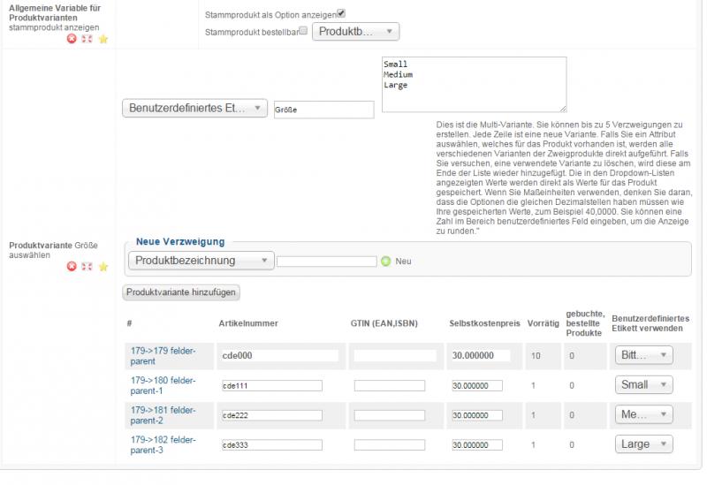Open the Produktbezeichnung dropdown in Neue Verzweigung
This screenshot has height=485, width=707.
pos(201,261)
